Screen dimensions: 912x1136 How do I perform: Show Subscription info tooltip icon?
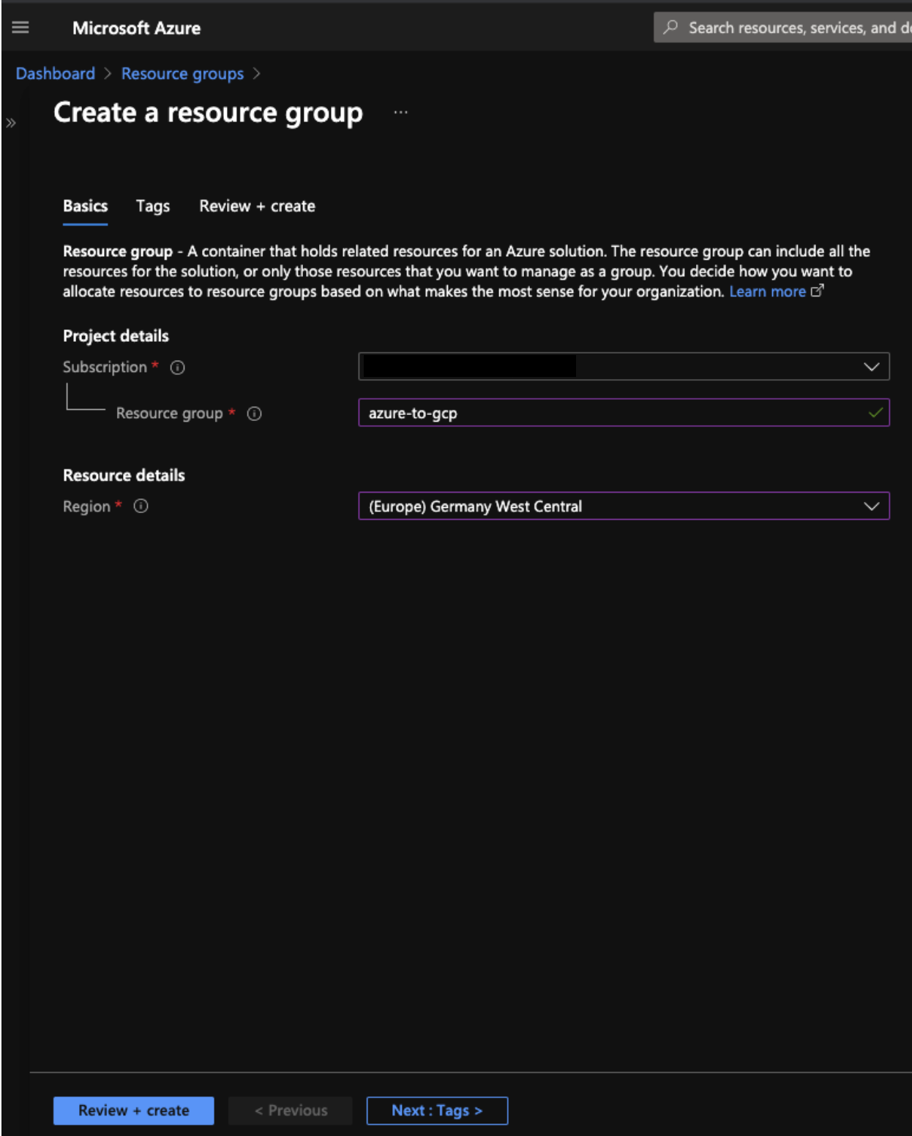coord(177,367)
